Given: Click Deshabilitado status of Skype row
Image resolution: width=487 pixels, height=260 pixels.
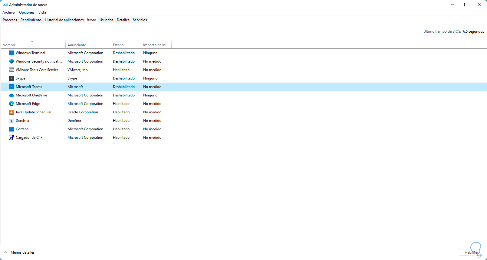Looking at the screenshot, I should (x=124, y=78).
